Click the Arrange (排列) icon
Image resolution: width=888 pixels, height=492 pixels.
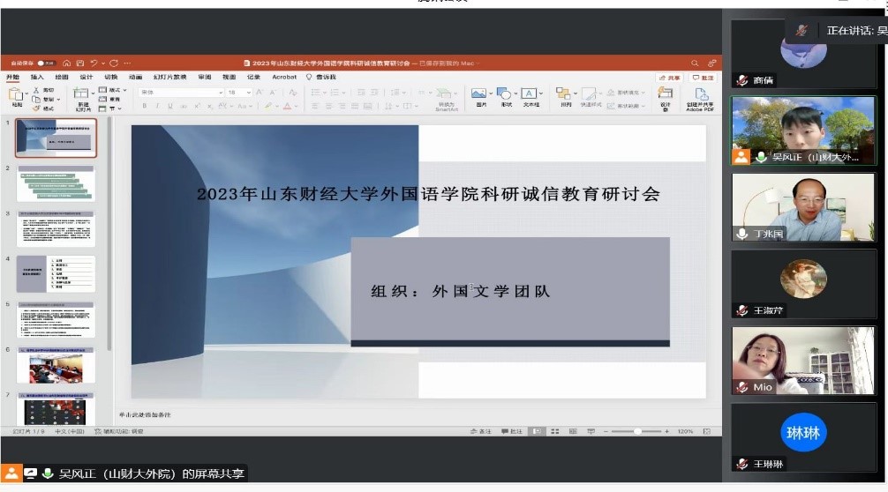[x=564, y=93]
